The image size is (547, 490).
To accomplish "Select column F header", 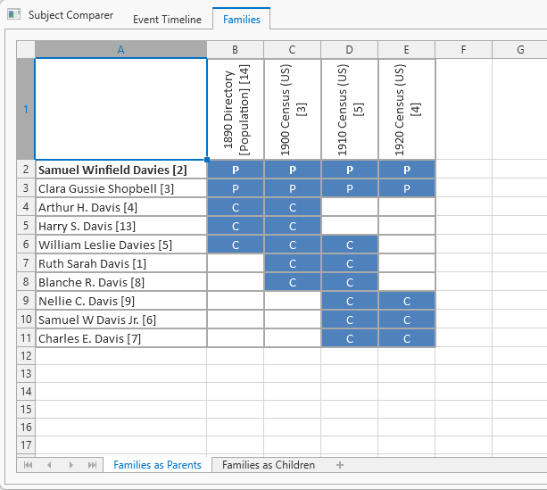I will click(463, 49).
